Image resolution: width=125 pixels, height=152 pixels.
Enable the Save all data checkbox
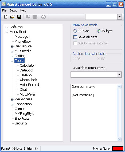(75, 37)
